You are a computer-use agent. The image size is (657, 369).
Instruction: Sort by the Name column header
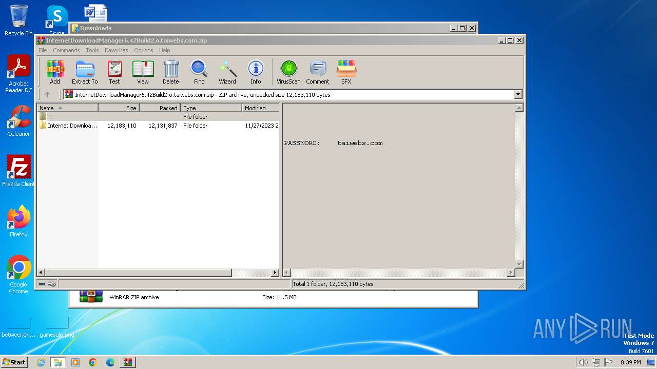[x=67, y=108]
